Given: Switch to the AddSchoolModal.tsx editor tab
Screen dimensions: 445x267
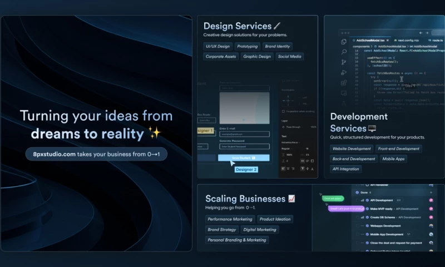Looking at the screenshot, I should click(370, 41).
